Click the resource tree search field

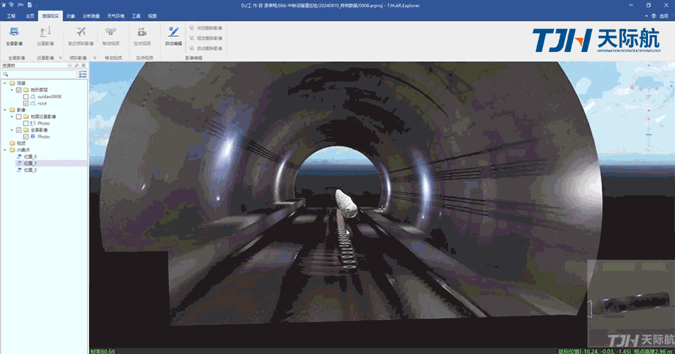(37, 74)
